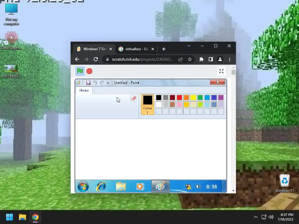
Task: Click the Paint app icon in title bar
Action: [x=78, y=83]
